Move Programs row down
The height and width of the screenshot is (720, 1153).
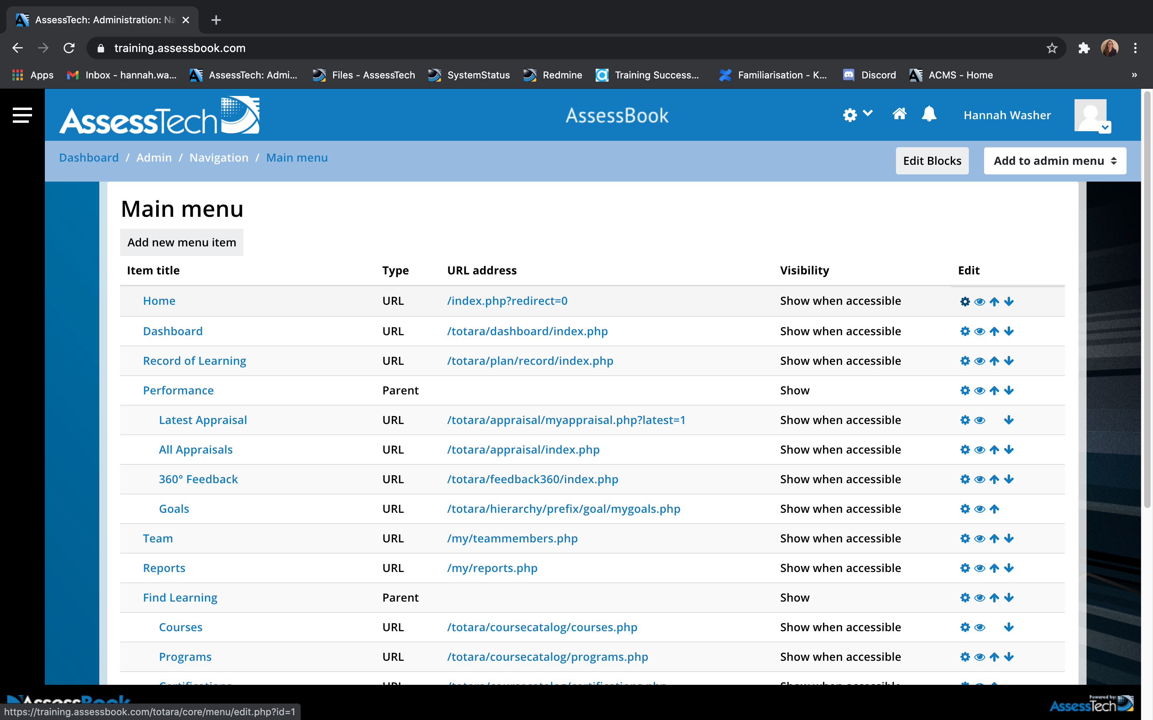point(1008,657)
